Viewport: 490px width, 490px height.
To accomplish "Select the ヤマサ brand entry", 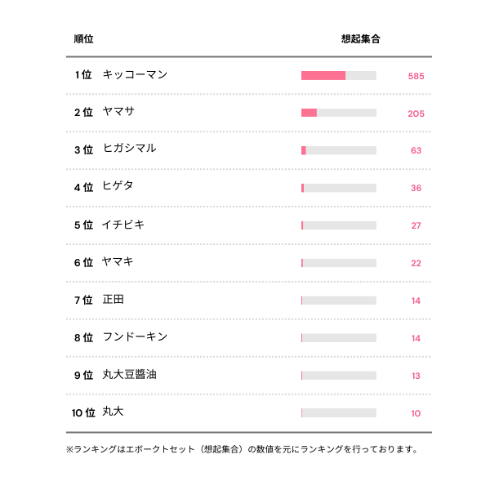I will [x=118, y=113].
